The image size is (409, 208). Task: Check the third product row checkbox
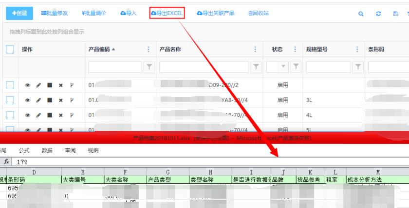coord(10,115)
